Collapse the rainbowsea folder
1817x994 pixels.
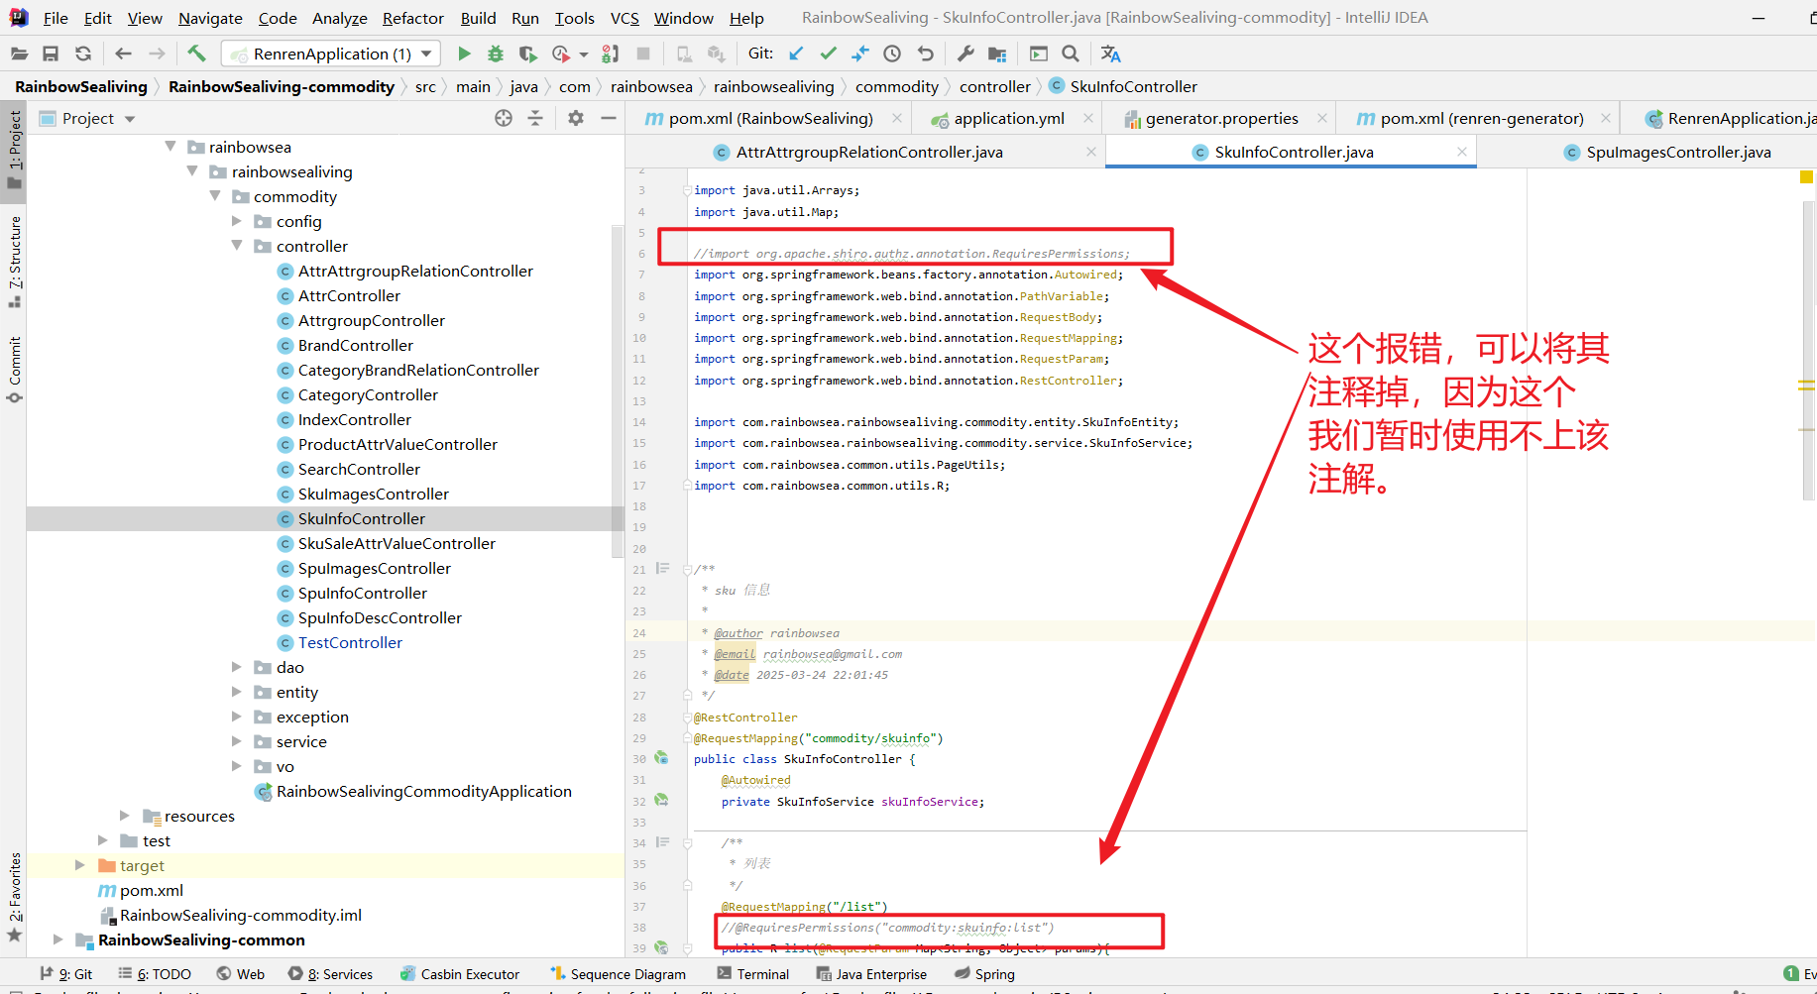170,147
